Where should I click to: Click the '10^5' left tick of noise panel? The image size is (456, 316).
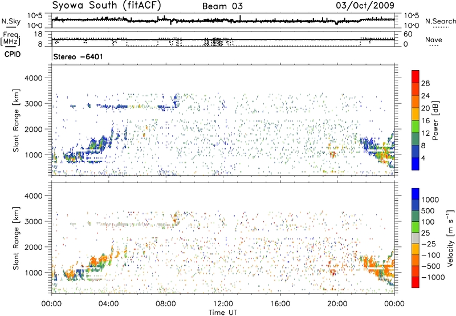[x=35, y=16]
